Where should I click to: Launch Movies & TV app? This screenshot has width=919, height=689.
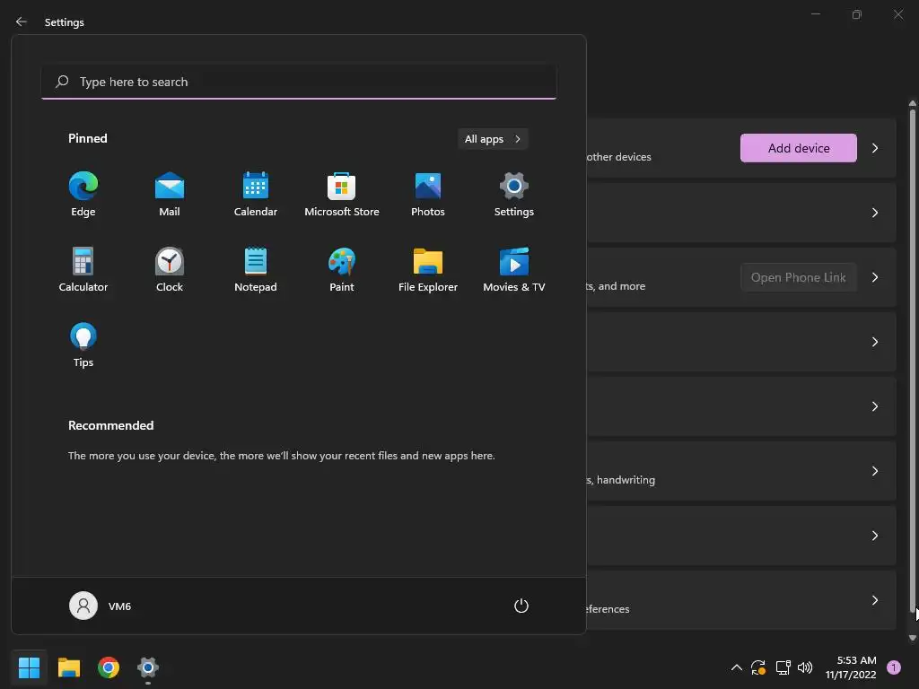click(514, 270)
